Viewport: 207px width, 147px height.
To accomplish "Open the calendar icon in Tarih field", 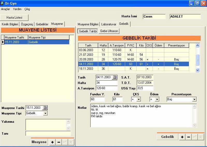I will [114, 77].
